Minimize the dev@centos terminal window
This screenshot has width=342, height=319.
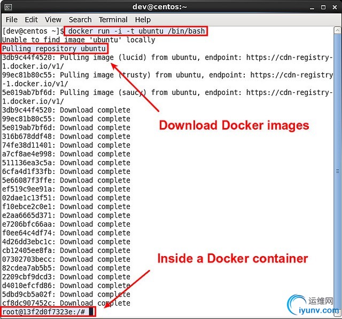point(312,7)
